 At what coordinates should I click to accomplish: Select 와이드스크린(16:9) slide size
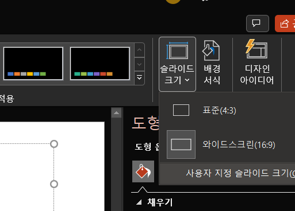click(227, 144)
